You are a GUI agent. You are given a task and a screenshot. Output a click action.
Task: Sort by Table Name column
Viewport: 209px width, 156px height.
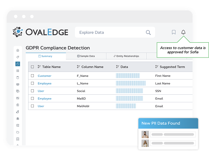[x=49, y=67]
